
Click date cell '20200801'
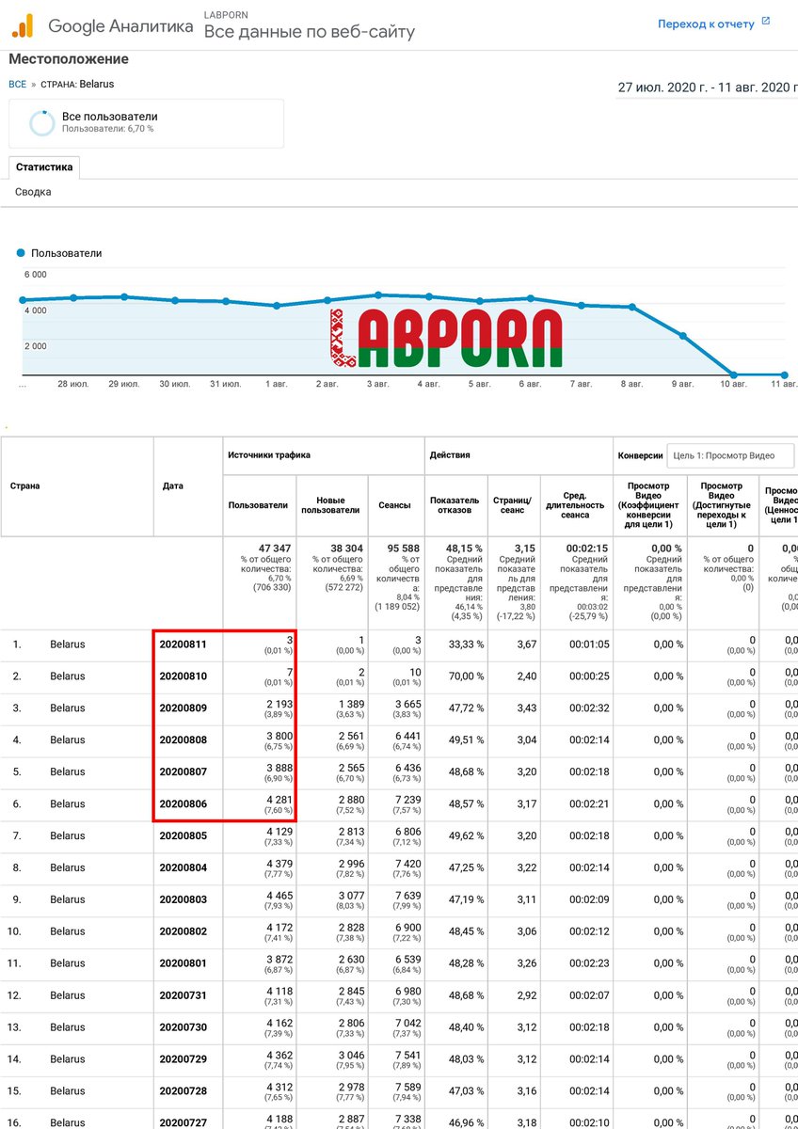(183, 964)
